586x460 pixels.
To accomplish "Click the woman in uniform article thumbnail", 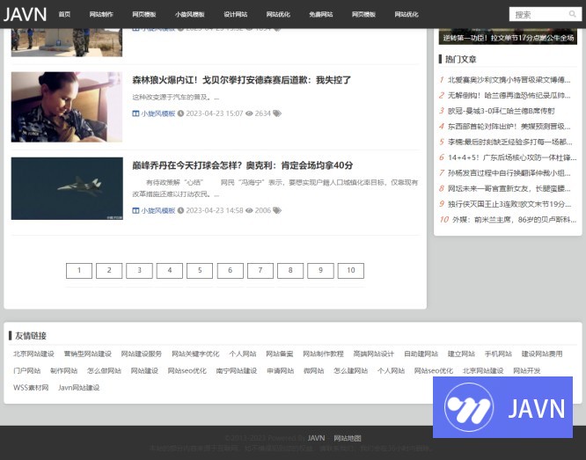I will (67, 107).
